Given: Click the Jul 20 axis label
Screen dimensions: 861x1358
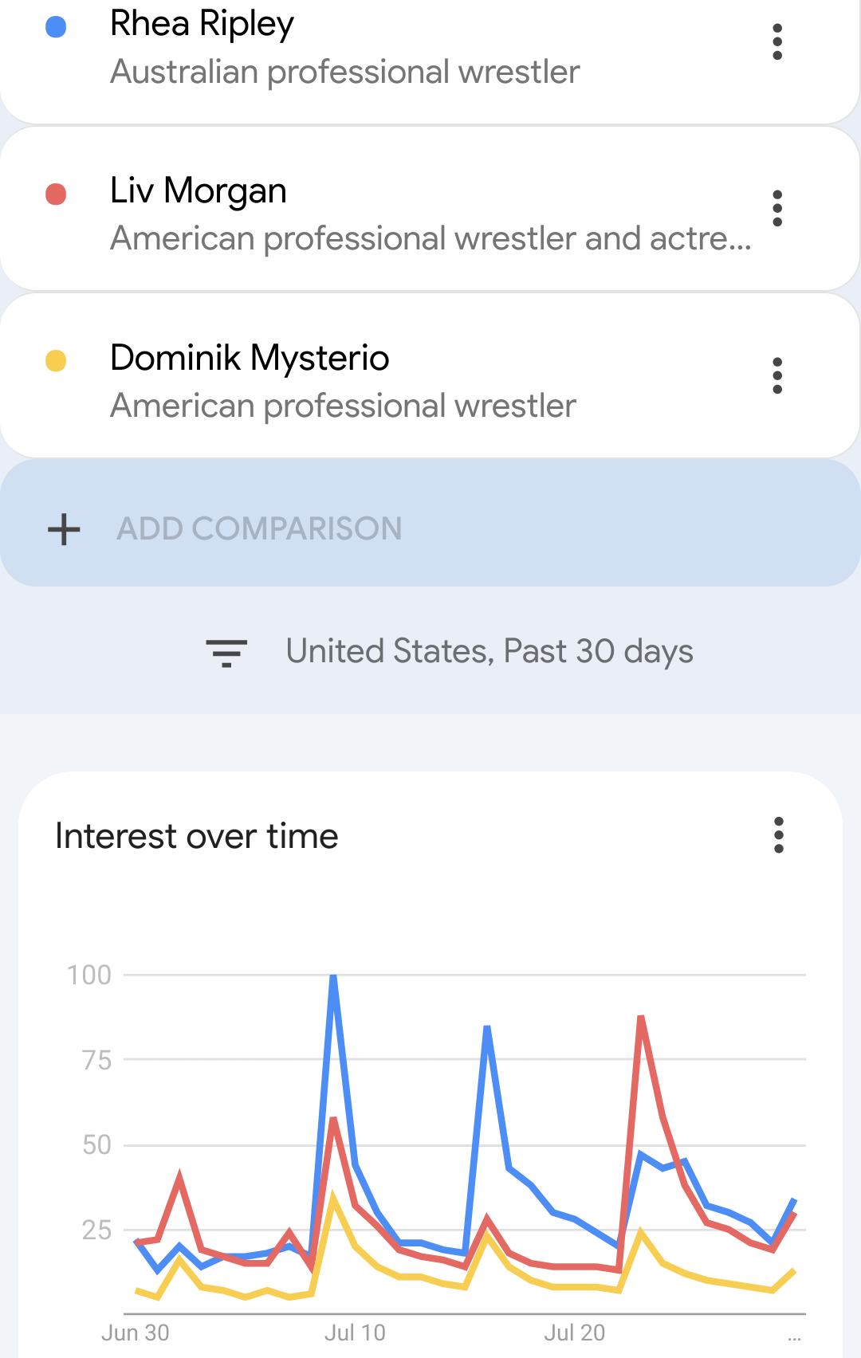Looking at the screenshot, I should [575, 1332].
